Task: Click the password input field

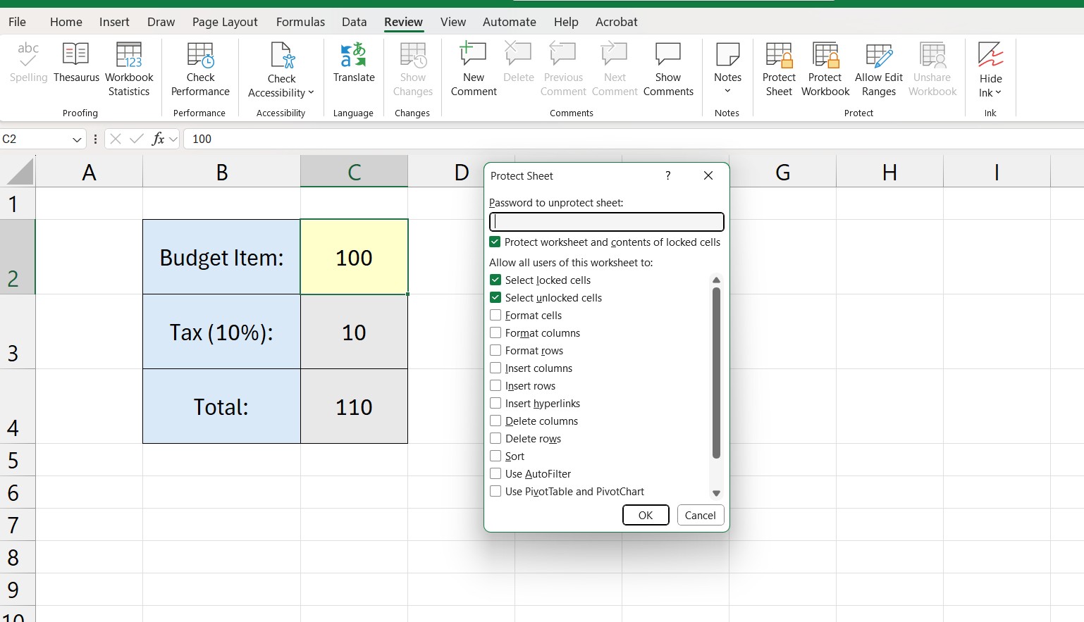Action: pos(605,222)
